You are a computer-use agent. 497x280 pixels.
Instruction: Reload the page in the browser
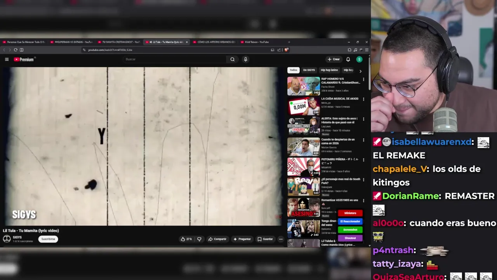pyautogui.click(x=16, y=50)
